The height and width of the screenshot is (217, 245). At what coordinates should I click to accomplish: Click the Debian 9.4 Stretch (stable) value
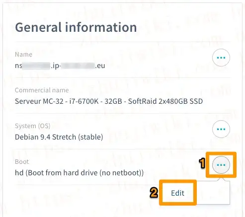[x=59, y=137]
